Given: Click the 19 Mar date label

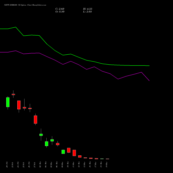Looking at the screenshot, I should pyautogui.click(x=107, y=164).
